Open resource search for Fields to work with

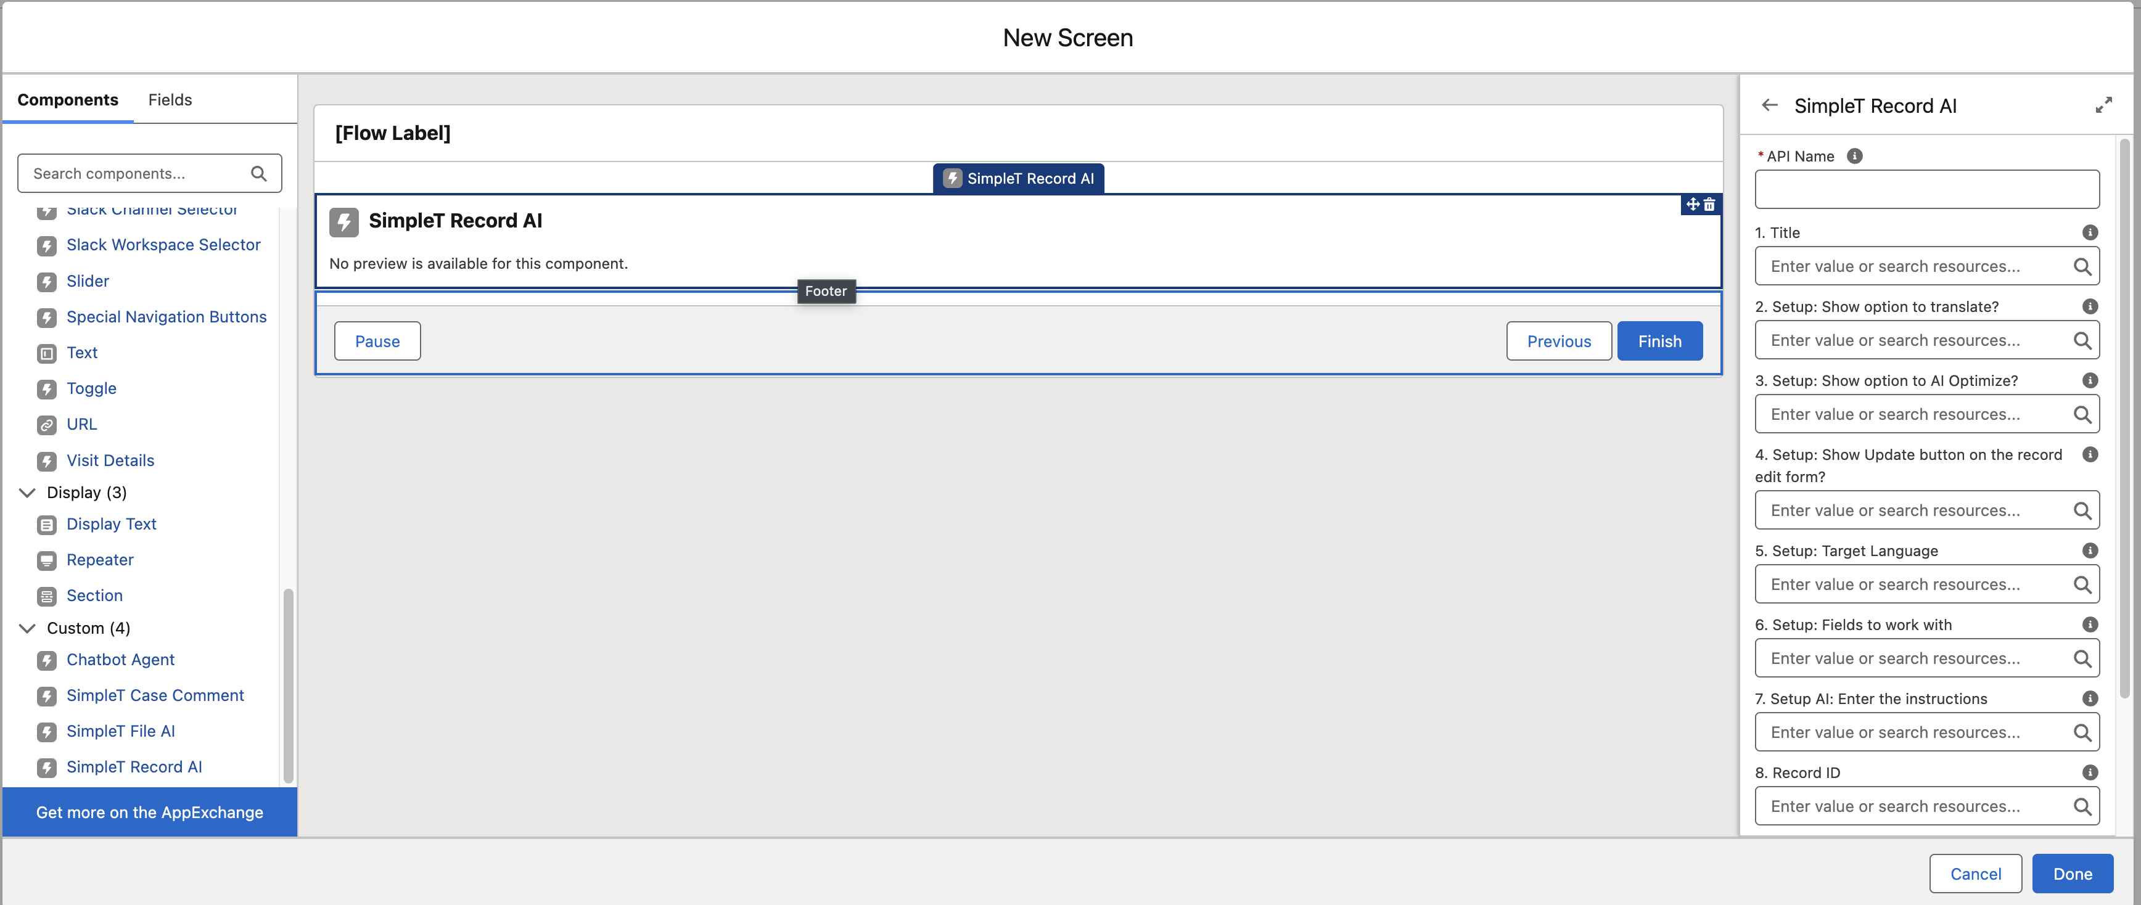[2081, 659]
